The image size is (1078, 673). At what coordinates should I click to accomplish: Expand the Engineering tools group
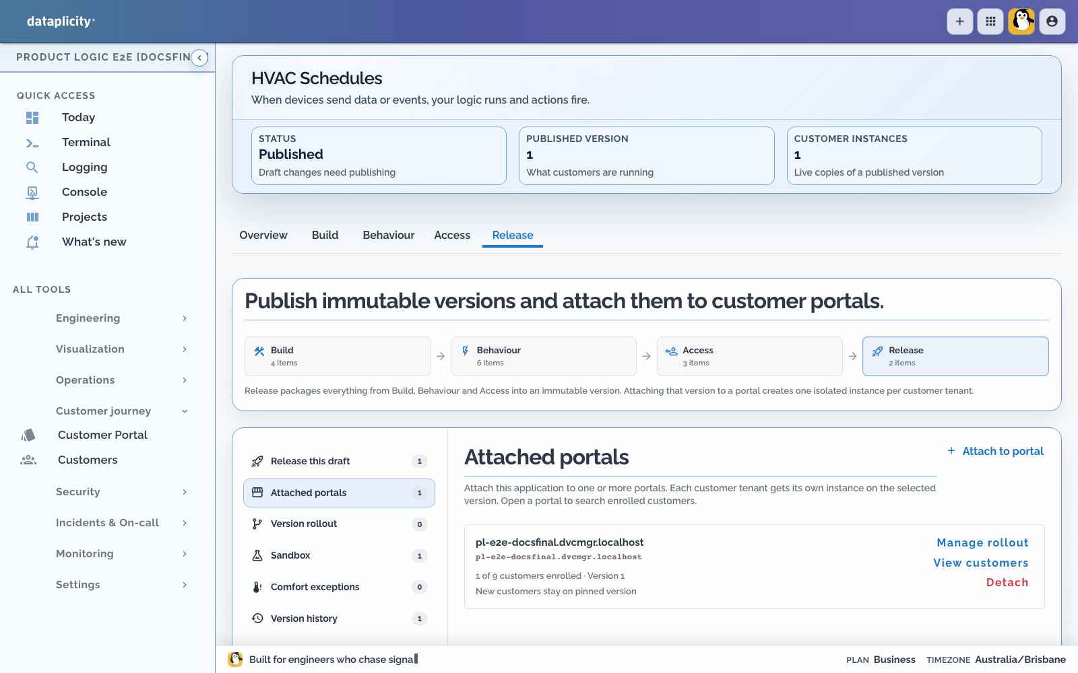coord(121,318)
